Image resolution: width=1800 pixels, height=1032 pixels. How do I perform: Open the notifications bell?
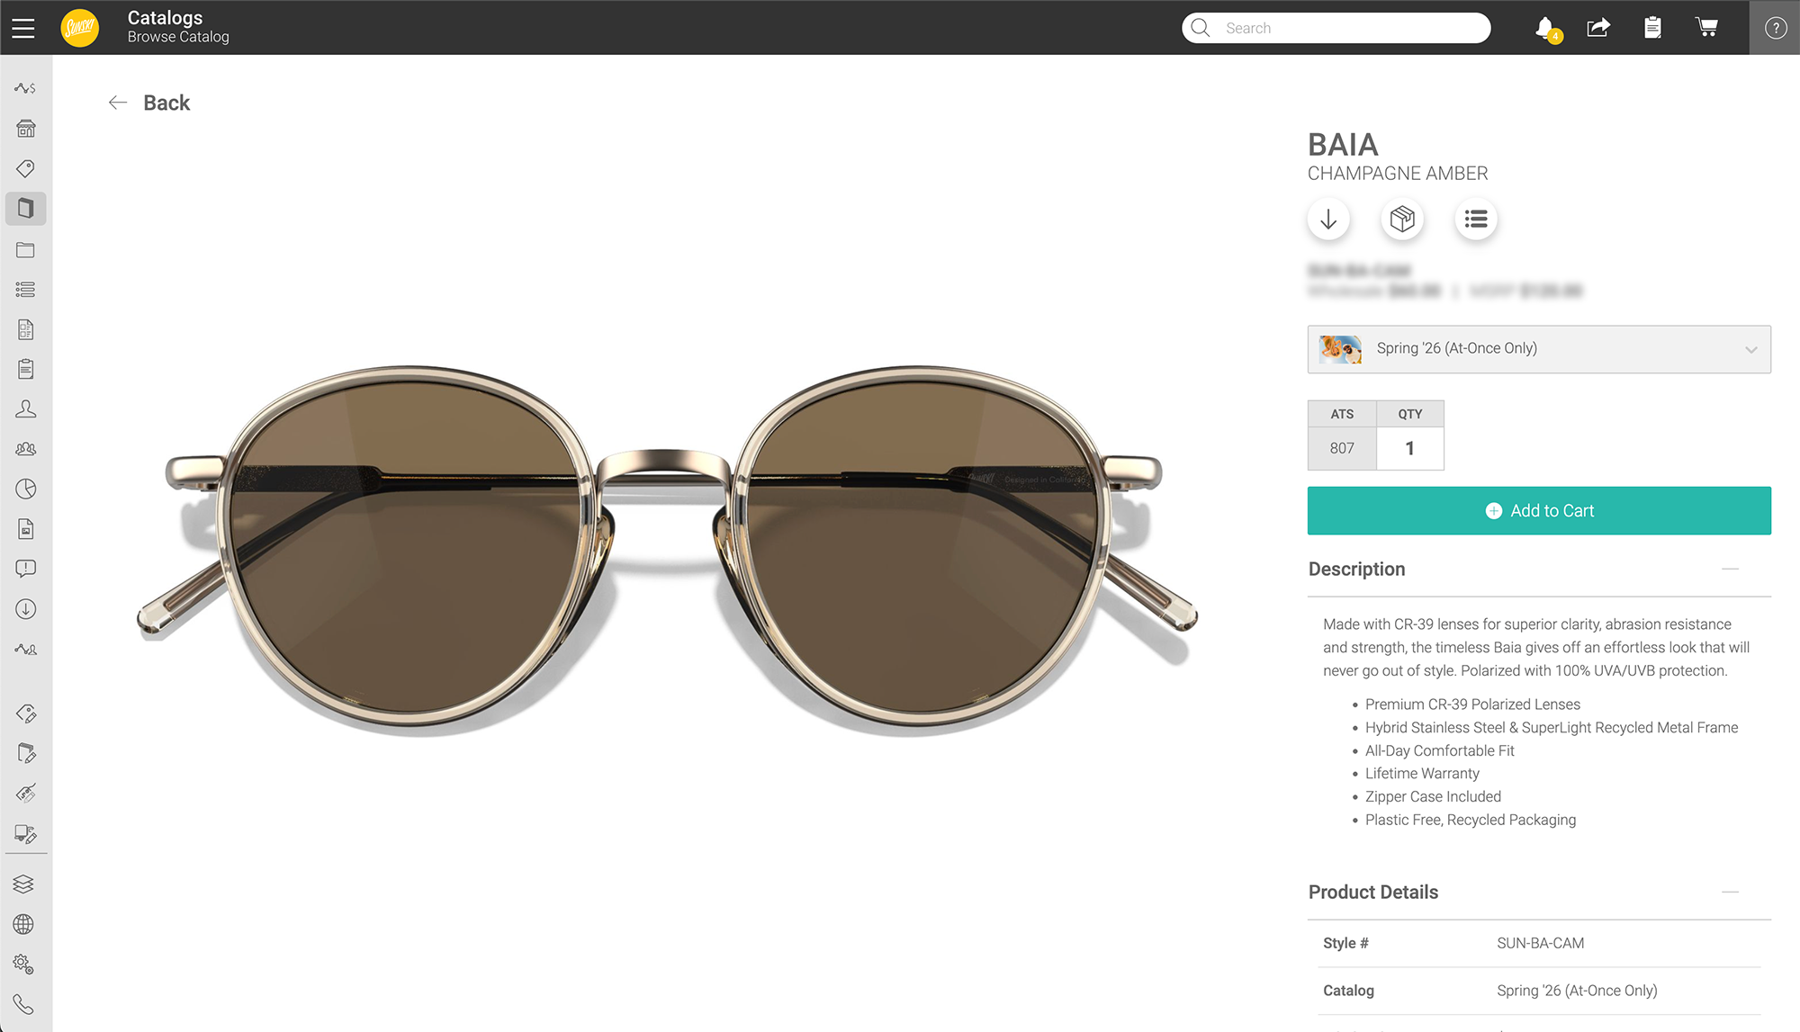pyautogui.click(x=1544, y=28)
